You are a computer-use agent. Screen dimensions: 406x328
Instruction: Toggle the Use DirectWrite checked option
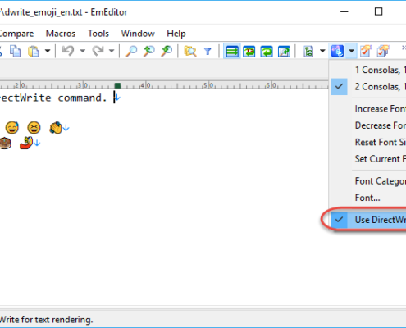[x=368, y=220]
